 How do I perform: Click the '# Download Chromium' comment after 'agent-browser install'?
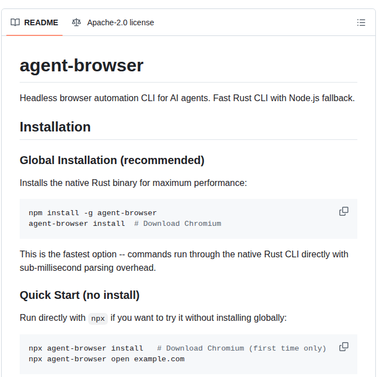(x=178, y=224)
